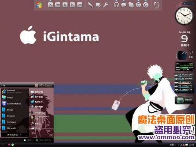Screen dimensions: 196x147
Task: Click the green icon in the taskbar quick launch
Action: tap(13, 145)
